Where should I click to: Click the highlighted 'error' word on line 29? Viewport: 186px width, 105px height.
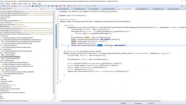[x=100, y=45]
